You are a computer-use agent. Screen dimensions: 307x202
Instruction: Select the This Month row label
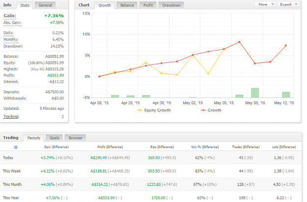click(x=12, y=184)
